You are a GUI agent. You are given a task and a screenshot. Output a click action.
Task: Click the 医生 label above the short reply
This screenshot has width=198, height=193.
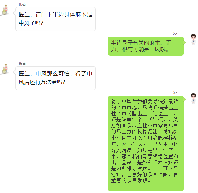[176, 34]
